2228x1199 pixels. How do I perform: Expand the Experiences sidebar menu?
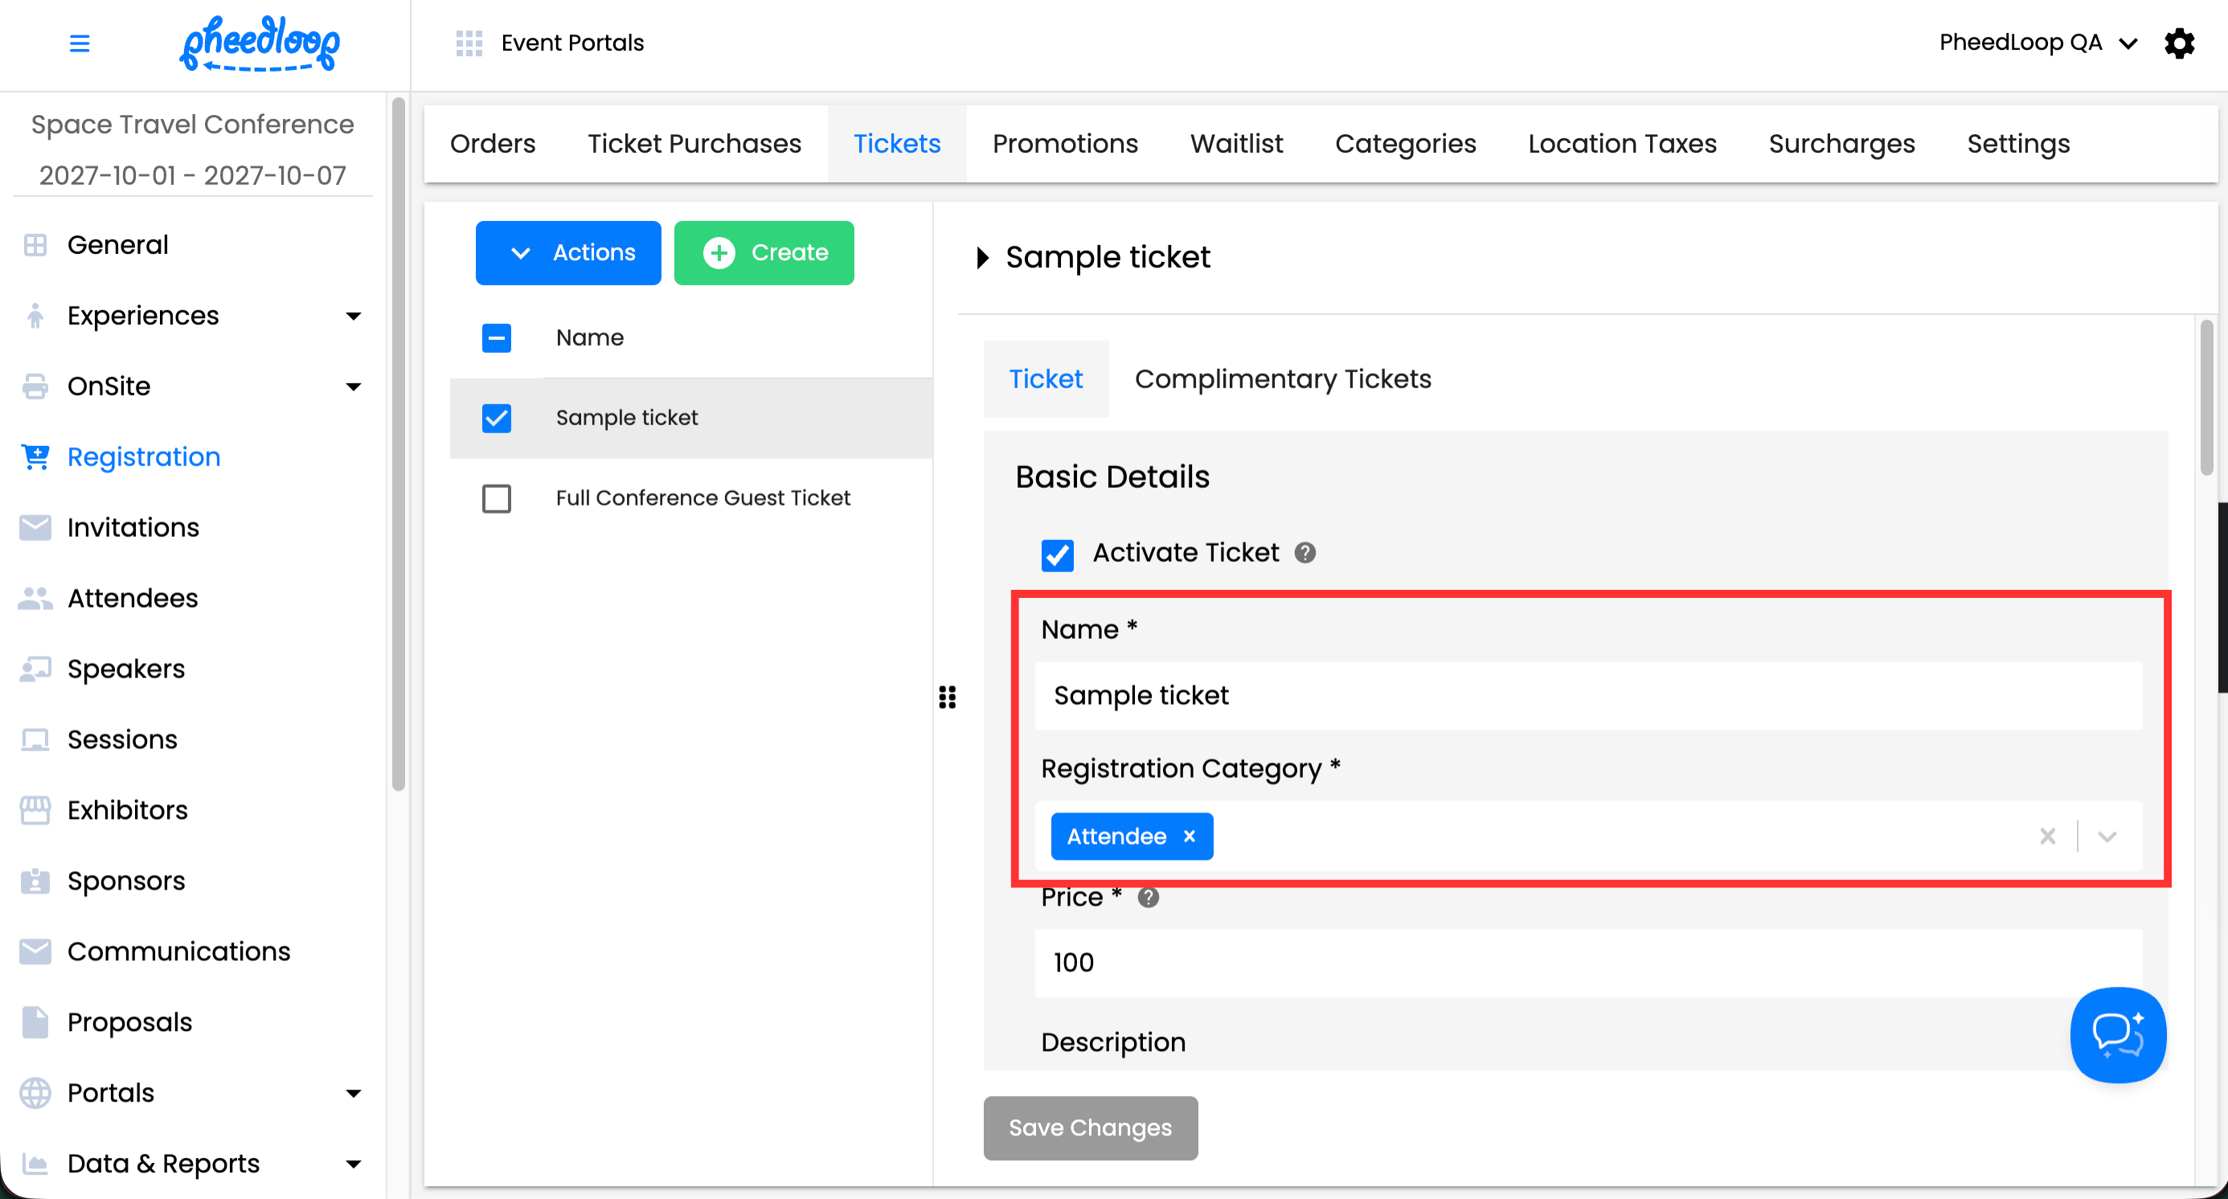coord(352,316)
